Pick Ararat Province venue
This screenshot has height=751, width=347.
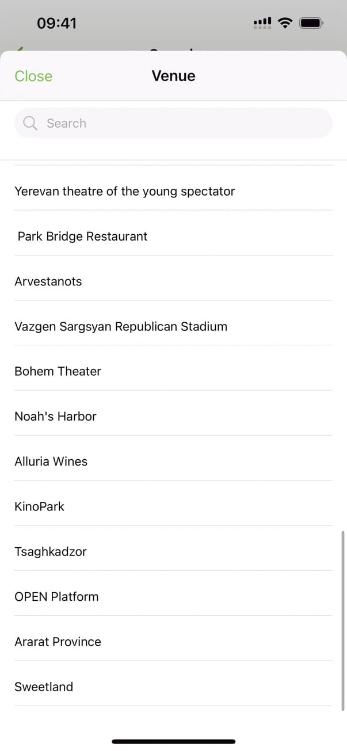click(x=58, y=642)
